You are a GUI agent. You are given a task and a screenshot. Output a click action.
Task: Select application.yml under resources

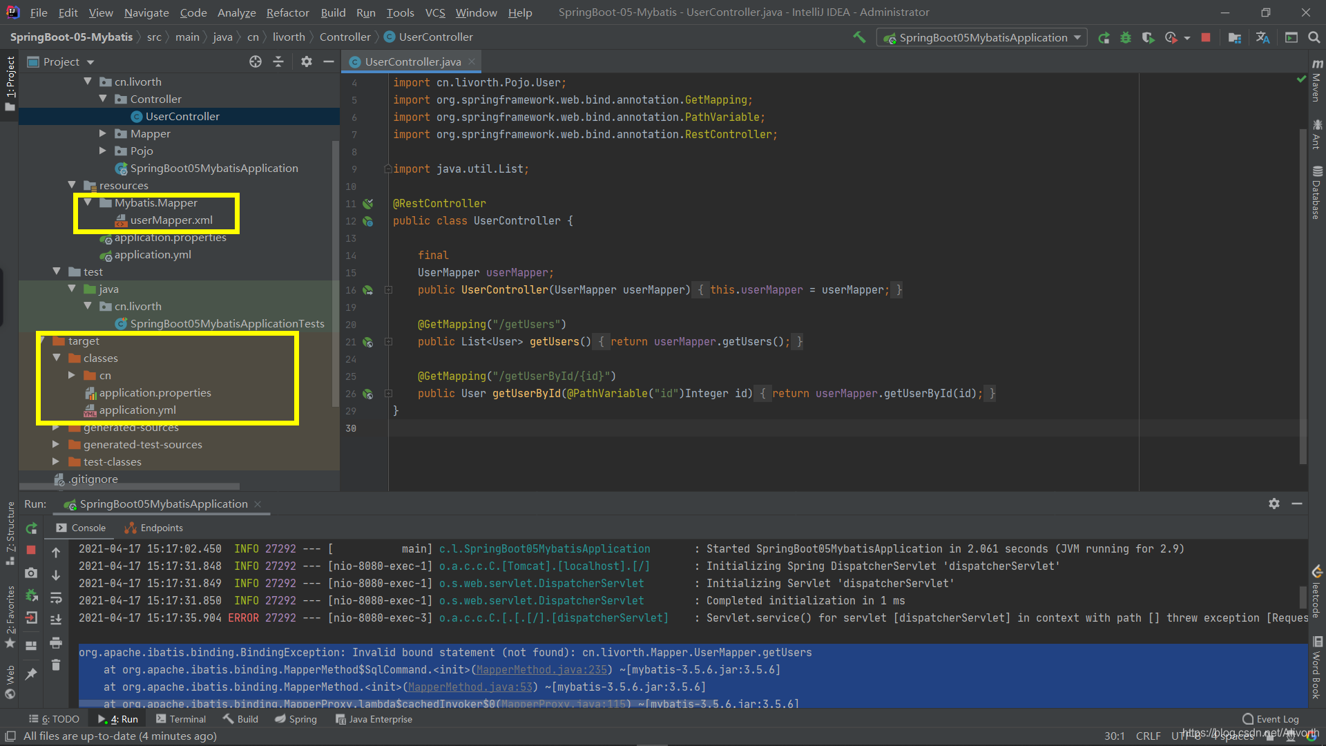point(153,254)
